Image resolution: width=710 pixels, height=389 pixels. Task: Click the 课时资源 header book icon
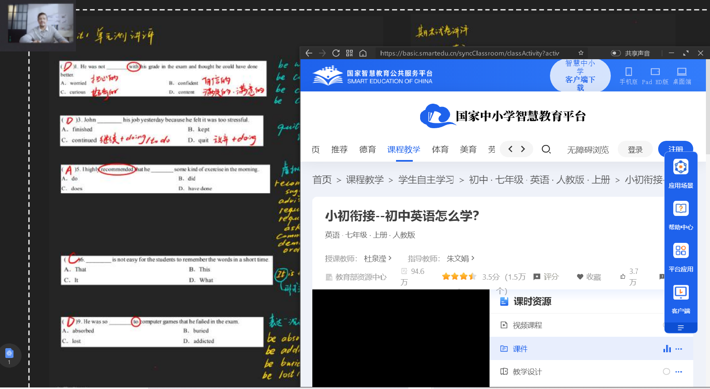click(x=504, y=301)
